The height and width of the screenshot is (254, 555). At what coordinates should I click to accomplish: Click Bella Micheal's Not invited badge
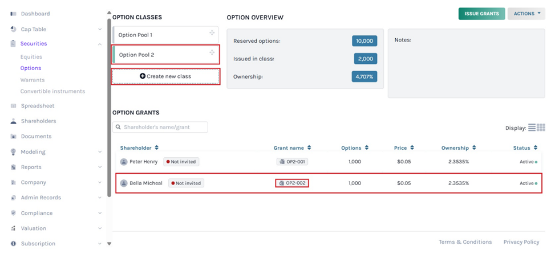tap(186, 183)
